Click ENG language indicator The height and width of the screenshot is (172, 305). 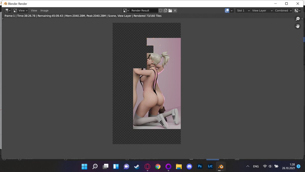pos(256,166)
